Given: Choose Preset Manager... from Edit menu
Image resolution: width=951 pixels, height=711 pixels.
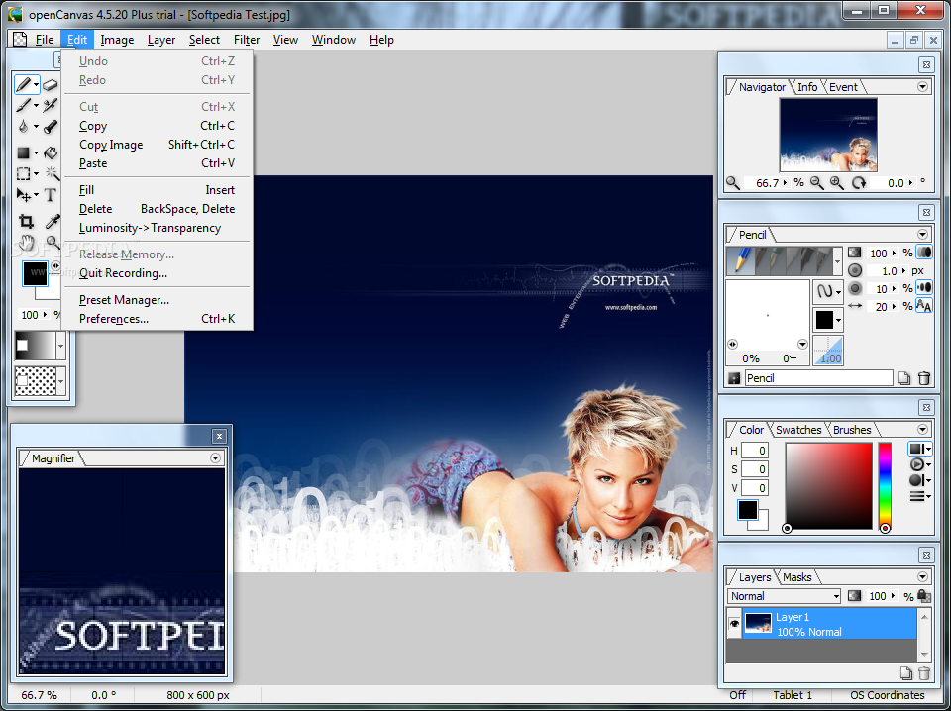Looking at the screenshot, I should (158, 299).
